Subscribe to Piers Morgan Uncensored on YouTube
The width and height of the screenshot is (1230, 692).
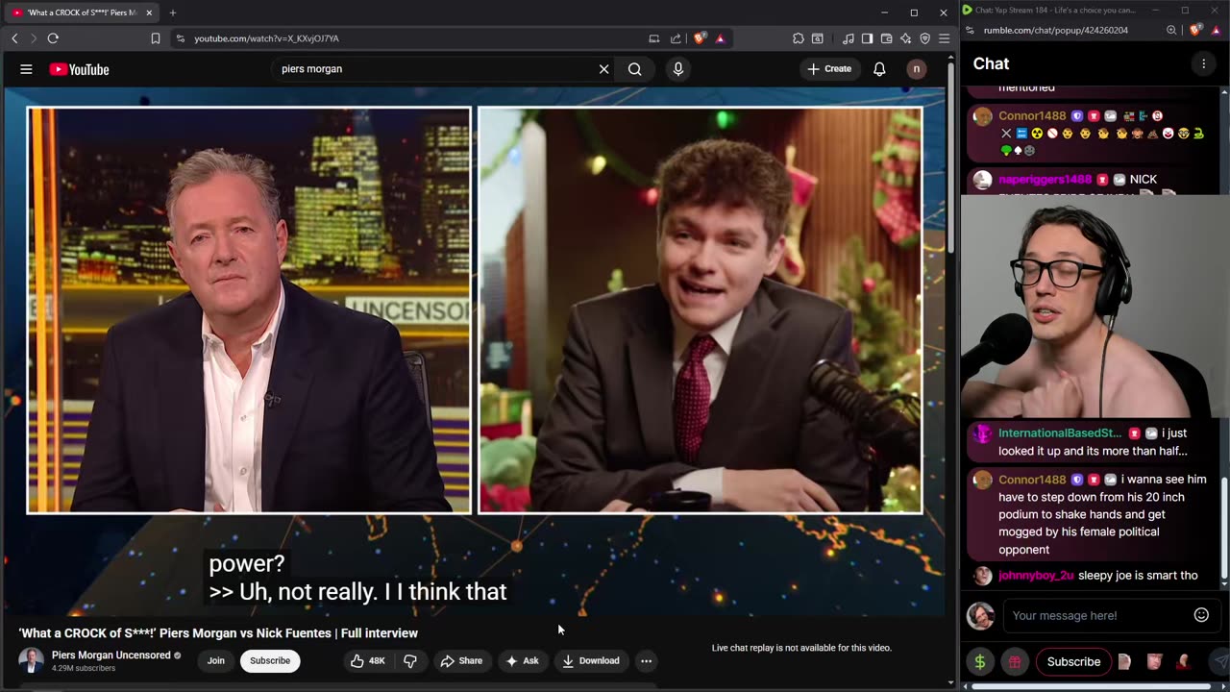coord(270,660)
